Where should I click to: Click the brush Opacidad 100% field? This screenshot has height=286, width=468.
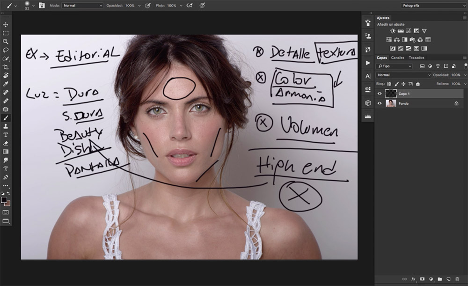point(130,6)
